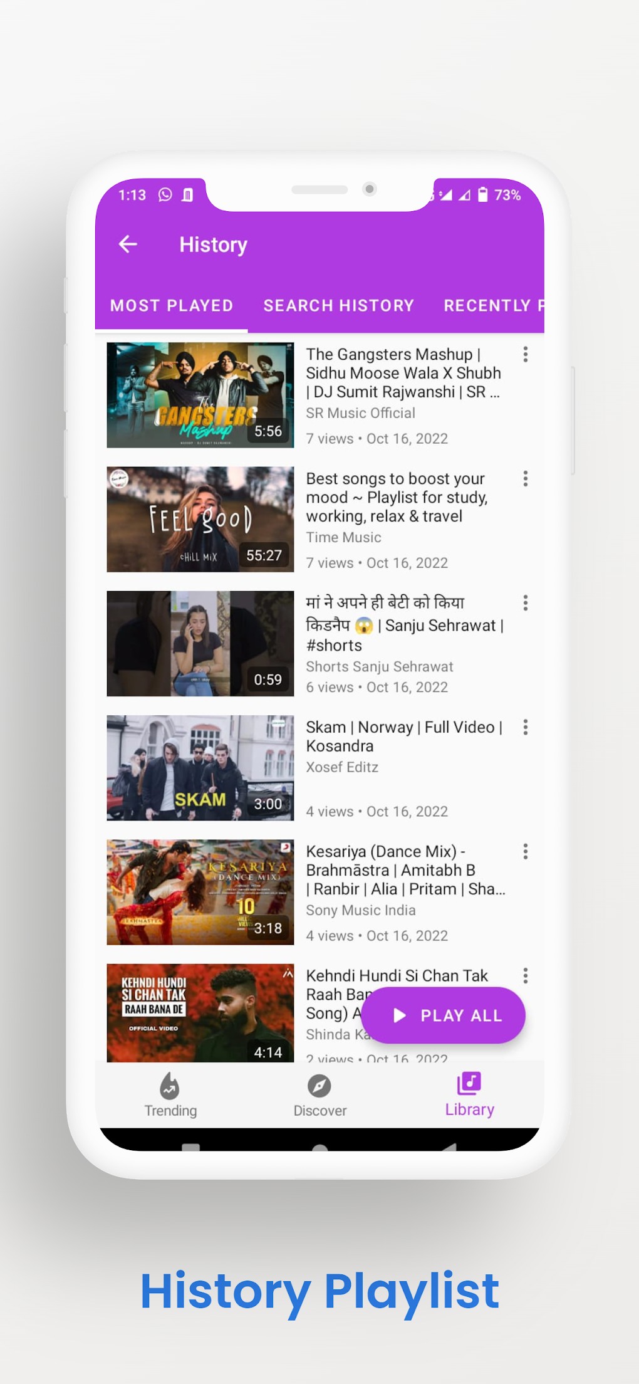This screenshot has height=1384, width=639.
Task: Tap WhatsApp notification icon in status bar
Action: [165, 195]
